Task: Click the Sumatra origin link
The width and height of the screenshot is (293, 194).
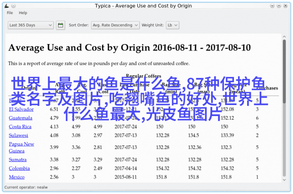Action: [x=18, y=160]
